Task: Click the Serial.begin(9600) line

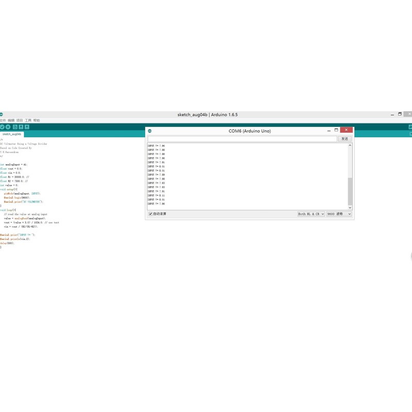Action: 17,198
